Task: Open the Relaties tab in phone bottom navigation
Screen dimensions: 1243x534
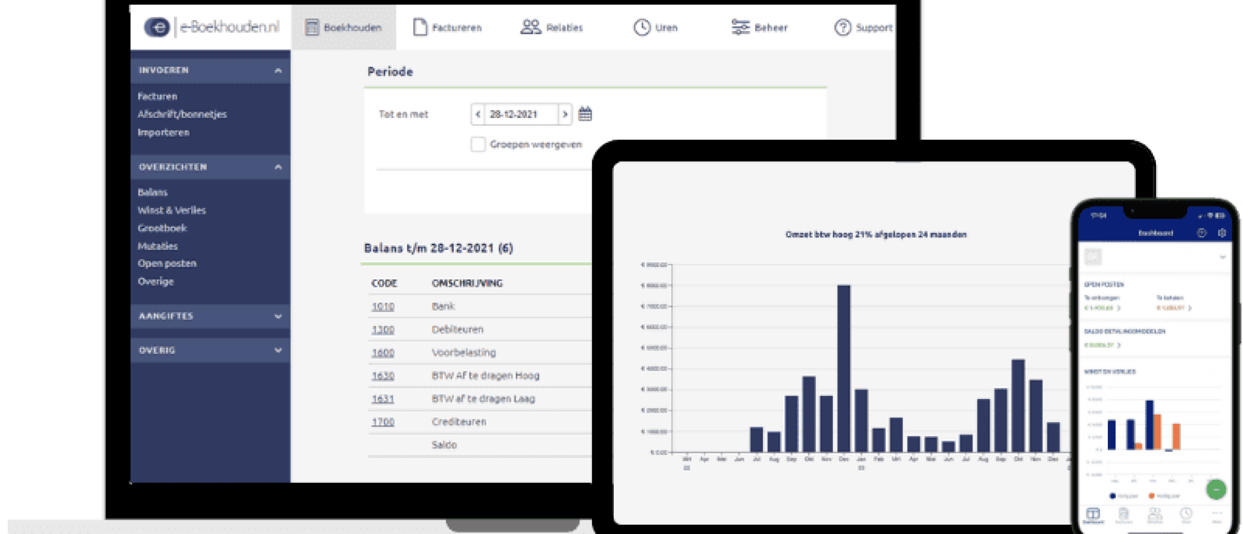Action: tap(1155, 515)
